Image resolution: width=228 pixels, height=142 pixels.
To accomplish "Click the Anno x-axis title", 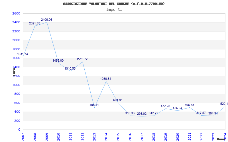I will (221, 139).
